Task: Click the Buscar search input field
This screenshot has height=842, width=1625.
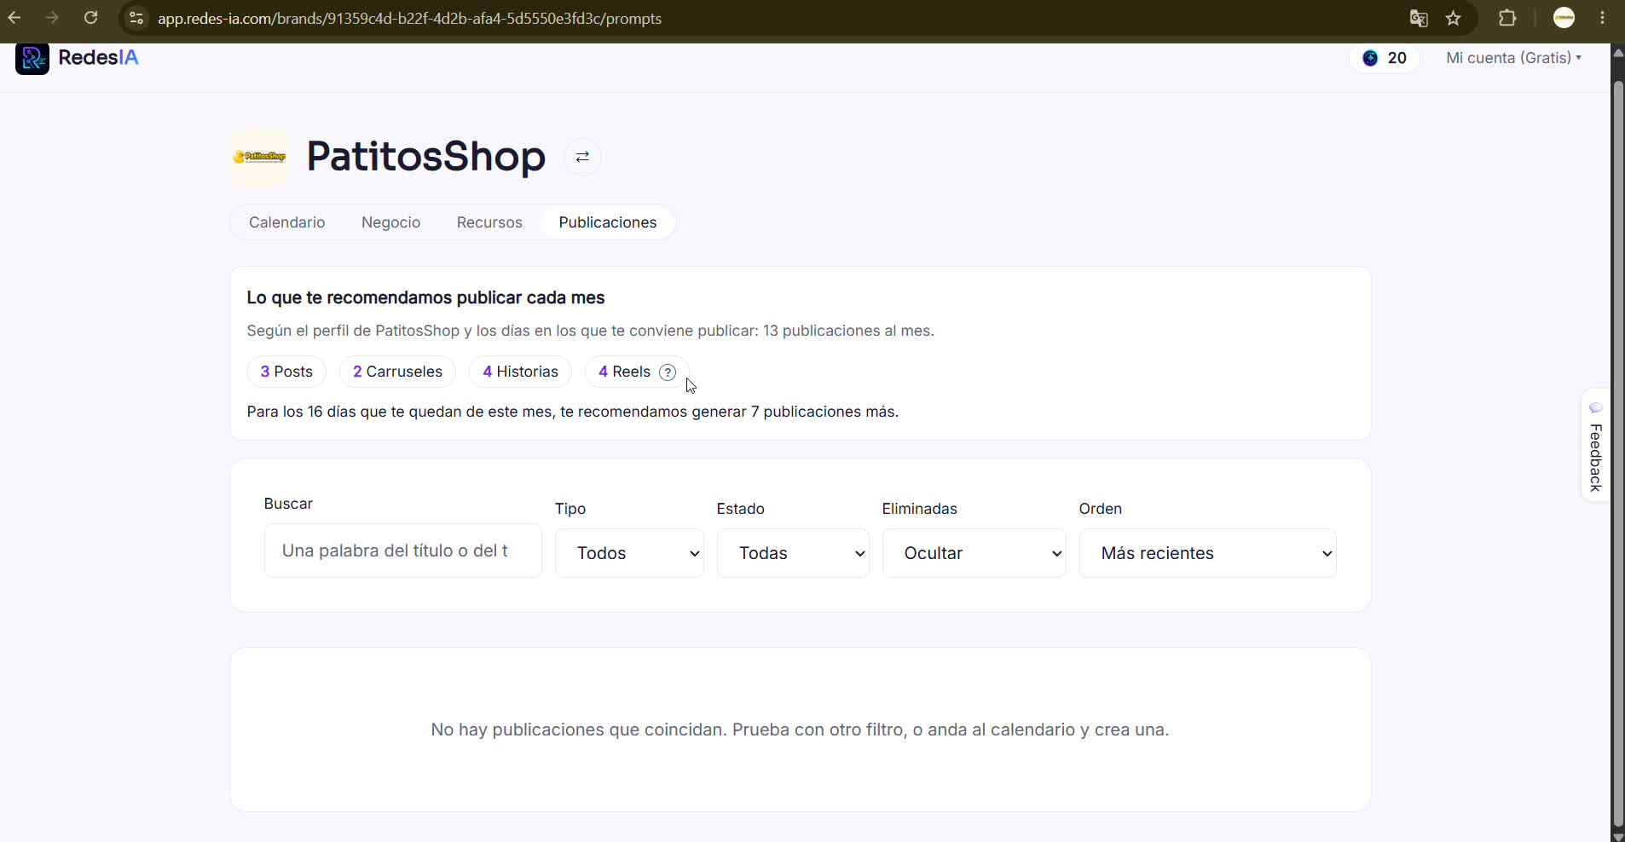Action: pos(403,551)
